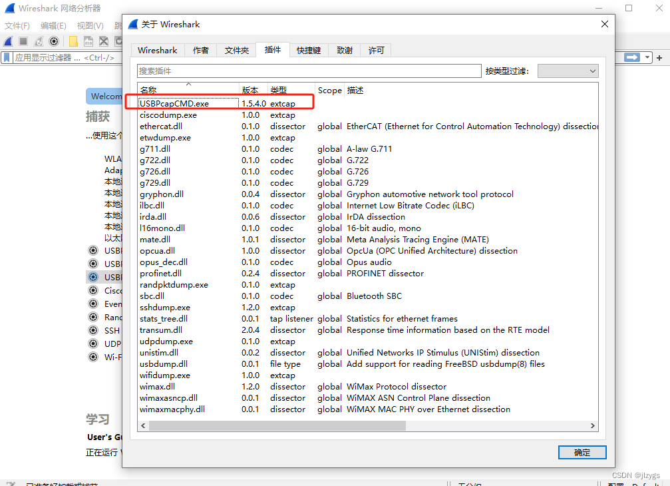Switch to the 快捷键 tab
The height and width of the screenshot is (486, 670).
pyautogui.click(x=309, y=51)
